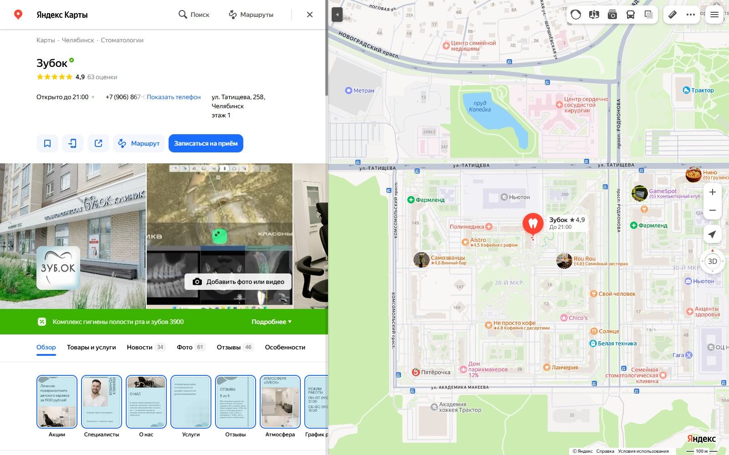Toggle the 3D map view
The height and width of the screenshot is (455, 729).
(x=713, y=261)
